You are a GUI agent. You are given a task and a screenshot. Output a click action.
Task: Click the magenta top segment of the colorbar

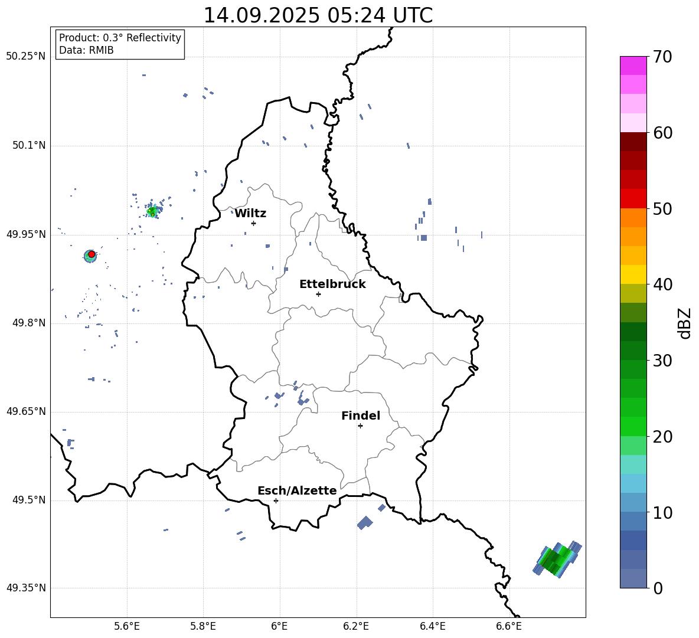click(x=633, y=66)
